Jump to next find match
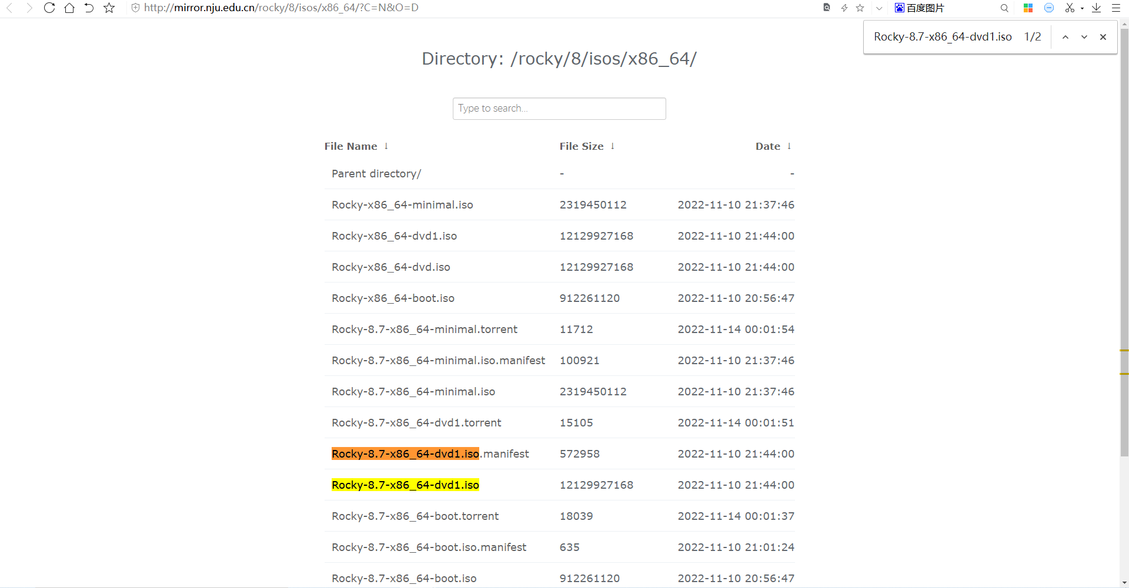This screenshot has height=588, width=1129. 1084,37
